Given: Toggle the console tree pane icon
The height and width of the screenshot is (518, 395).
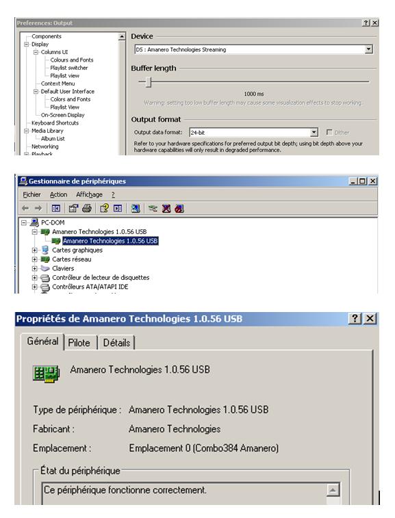Looking at the screenshot, I should pyautogui.click(x=56, y=209).
